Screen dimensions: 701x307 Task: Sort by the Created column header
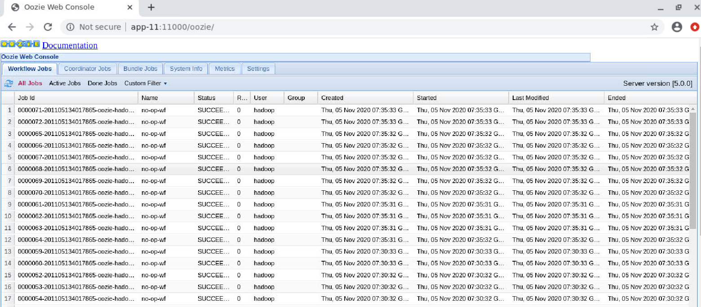366,98
